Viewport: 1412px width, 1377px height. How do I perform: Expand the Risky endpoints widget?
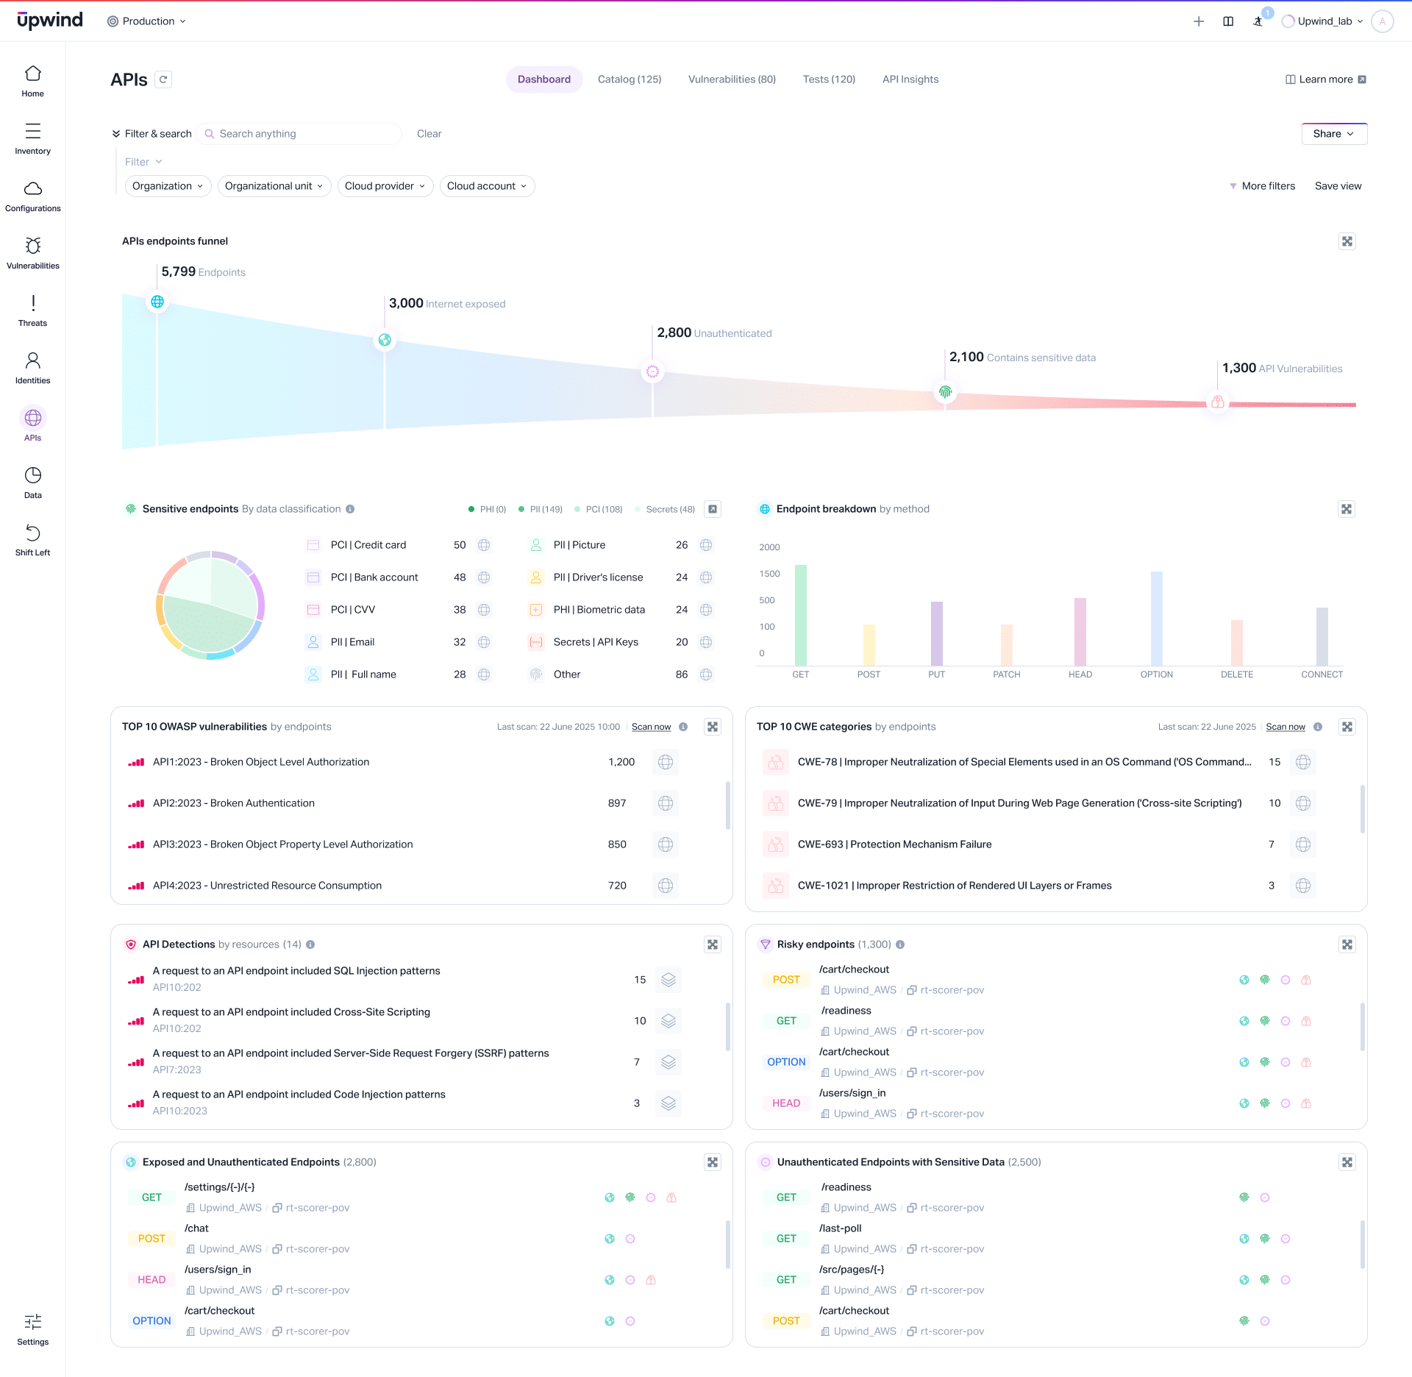[x=1347, y=944]
